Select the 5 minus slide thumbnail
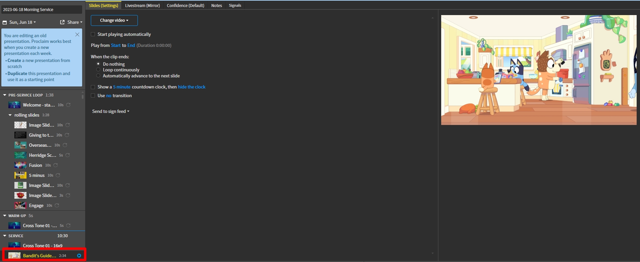 (20, 175)
